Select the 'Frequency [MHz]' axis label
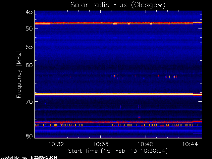This screenshot has width=212, height=159. [x=19, y=74]
